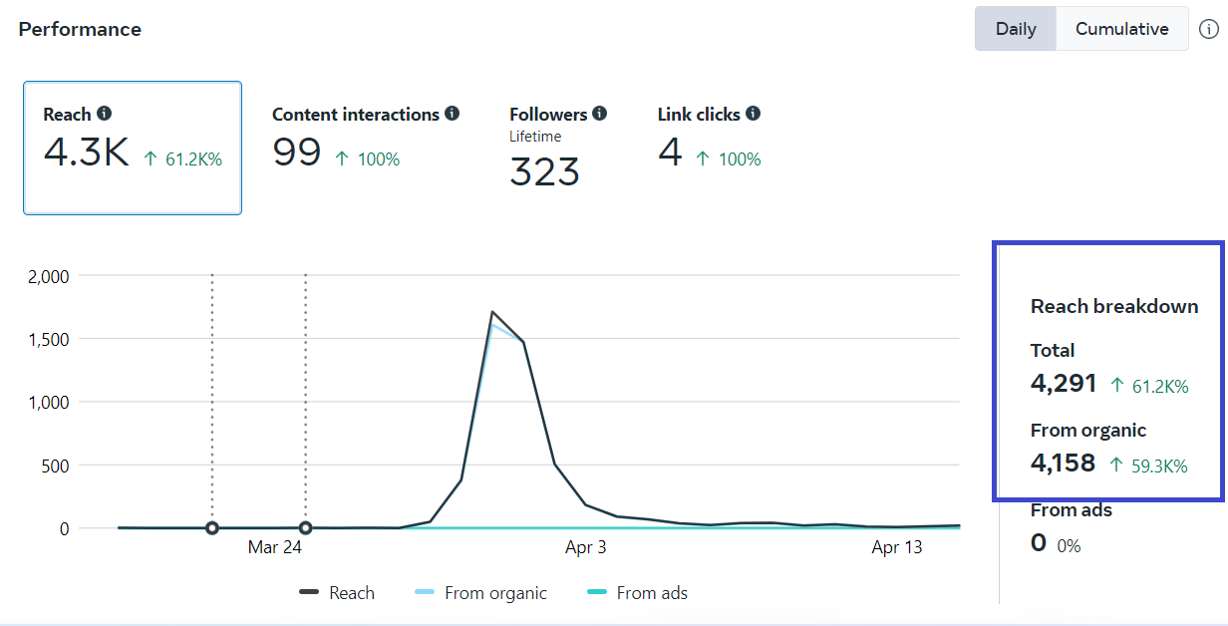Click the From organic up-arrow indicator

1116,465
